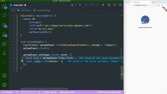Trigger Flutter Hot Reload lightning icon

click(103, 5)
